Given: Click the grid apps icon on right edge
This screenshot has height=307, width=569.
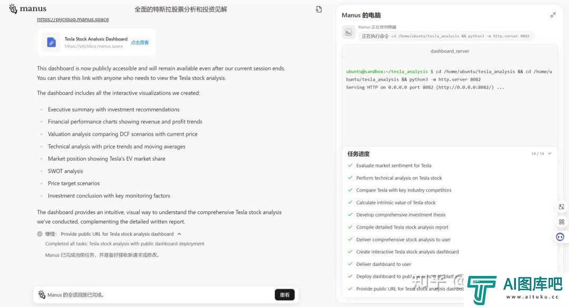Looking at the screenshot, I should pyautogui.click(x=562, y=222).
